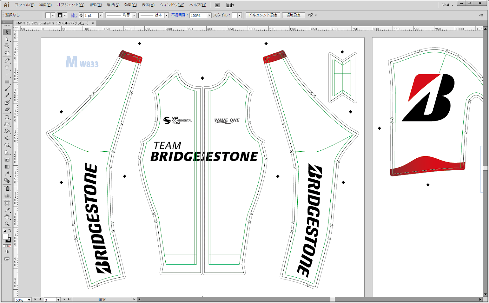Select the Direct Selection tool

tap(7, 39)
